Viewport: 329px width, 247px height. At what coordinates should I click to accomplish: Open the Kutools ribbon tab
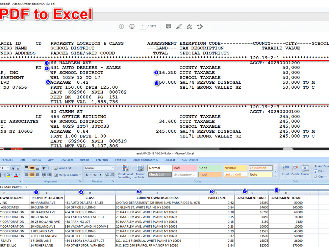84,160
